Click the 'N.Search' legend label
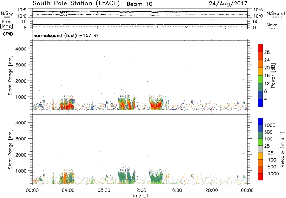Screen dimensions: 286x198 (276, 13)
